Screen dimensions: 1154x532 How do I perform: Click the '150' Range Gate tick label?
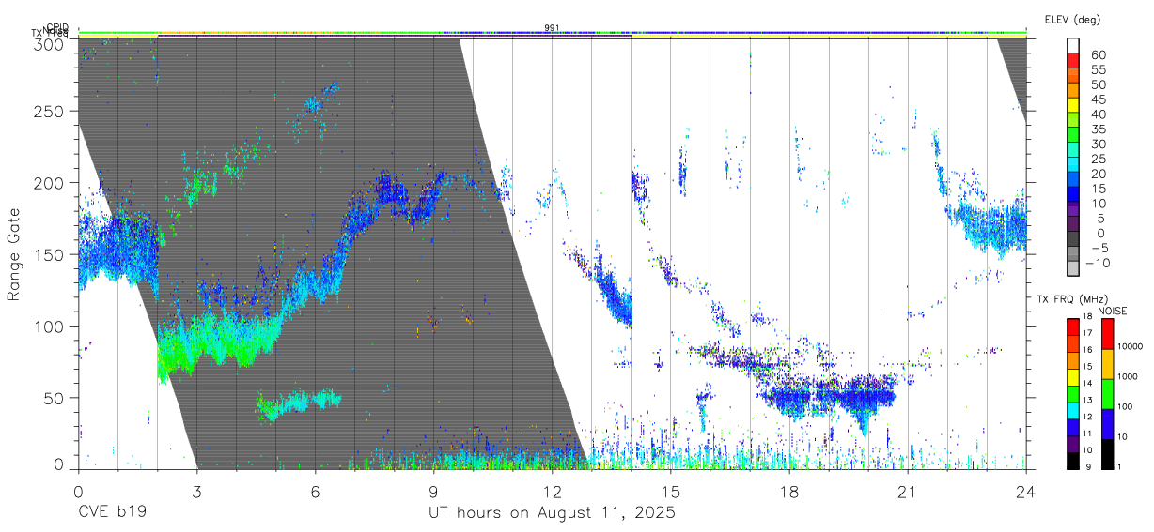[x=49, y=254]
